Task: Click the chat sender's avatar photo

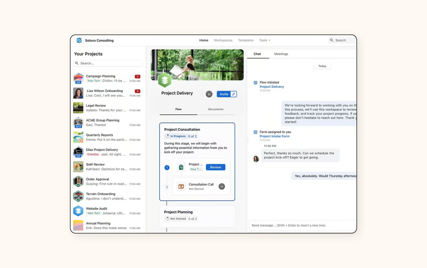Action: tap(256, 159)
